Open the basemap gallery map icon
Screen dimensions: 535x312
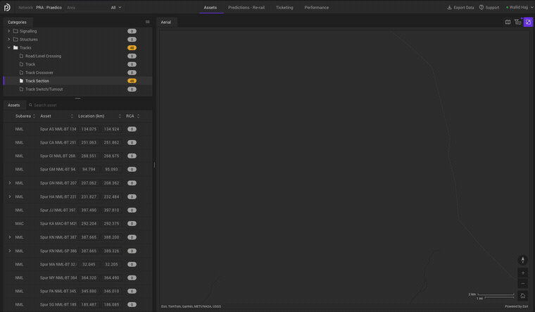click(508, 22)
